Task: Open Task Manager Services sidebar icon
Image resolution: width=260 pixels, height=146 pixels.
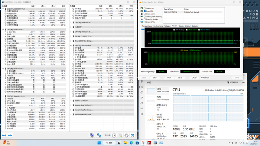Action: [x=142, y=114]
